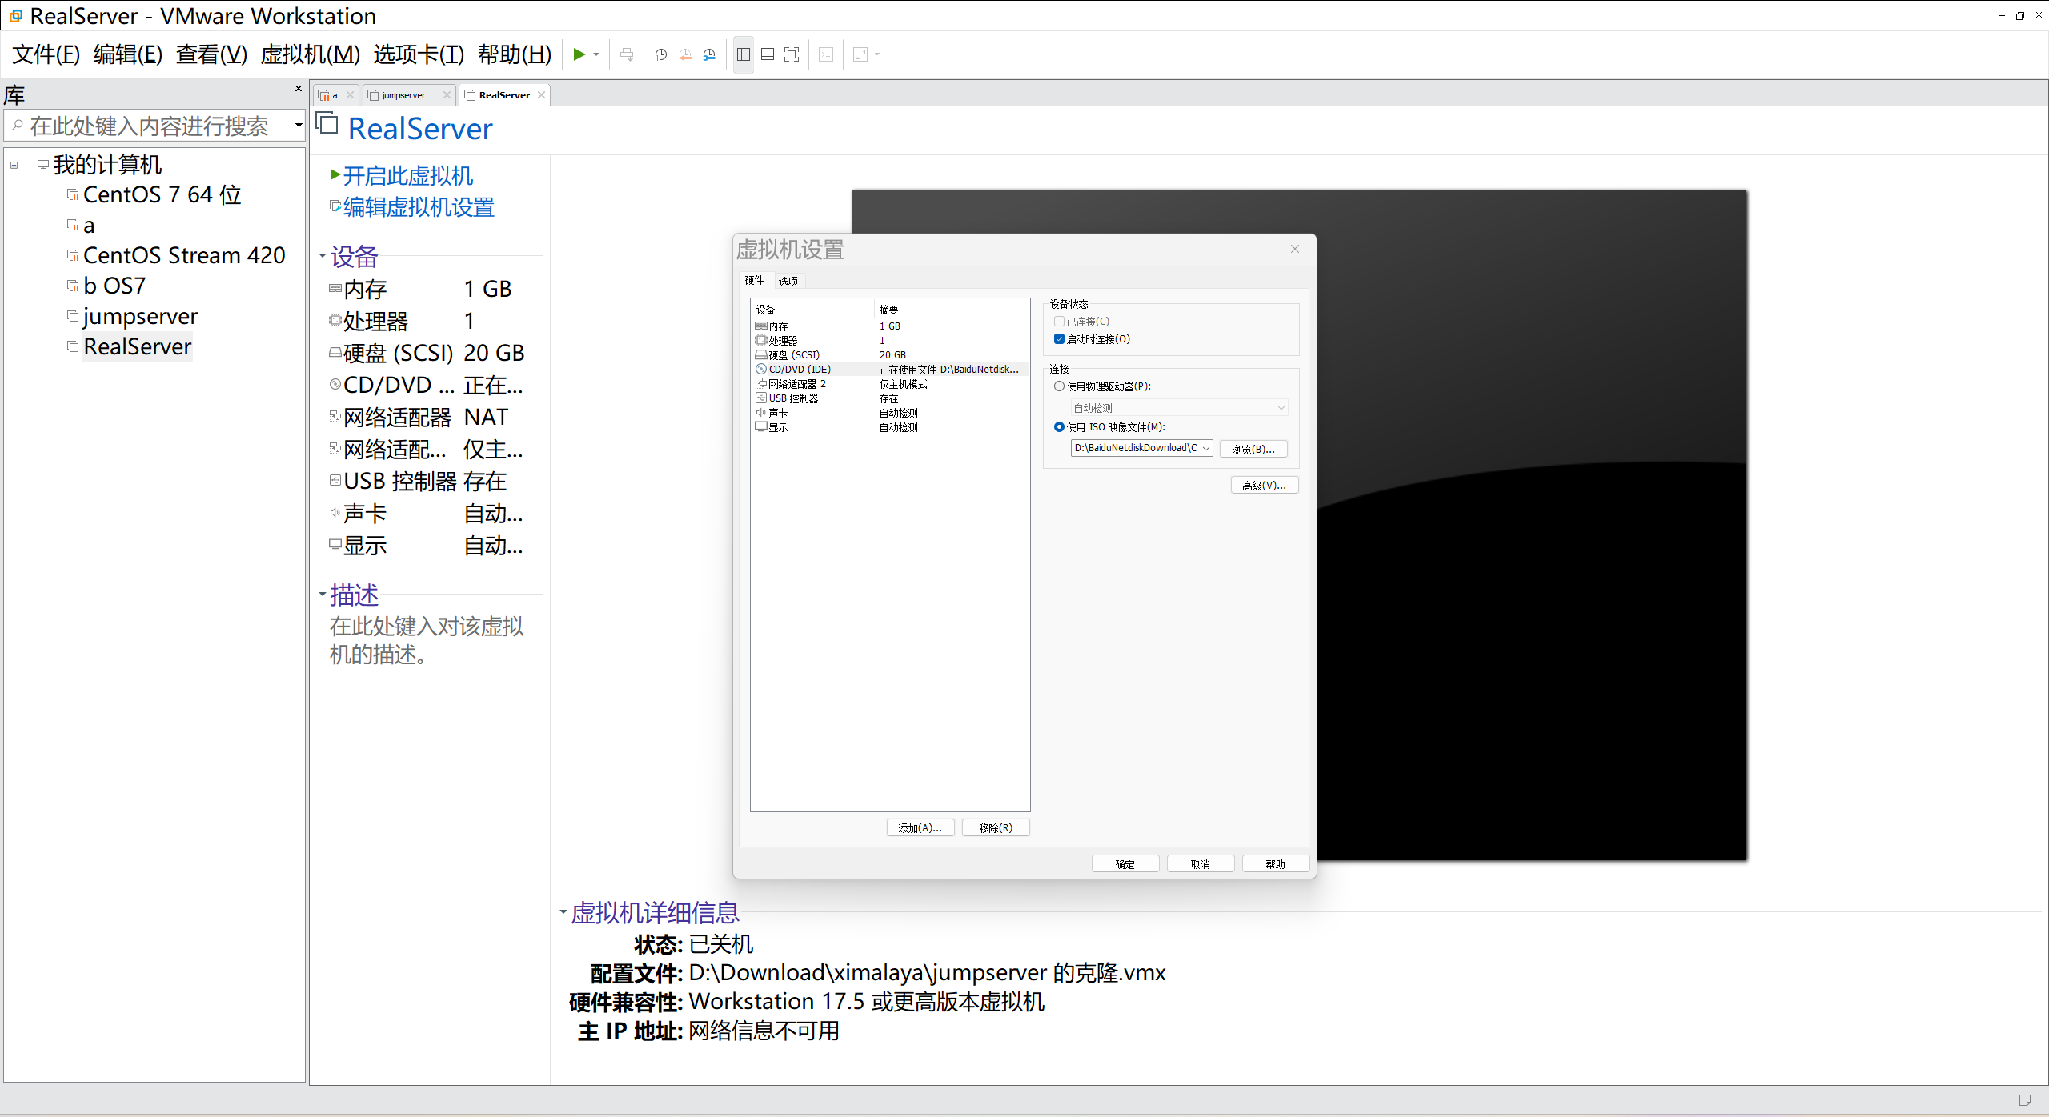The image size is (2049, 1117).
Task: Switch to the 选项 tab in settings
Action: [788, 281]
